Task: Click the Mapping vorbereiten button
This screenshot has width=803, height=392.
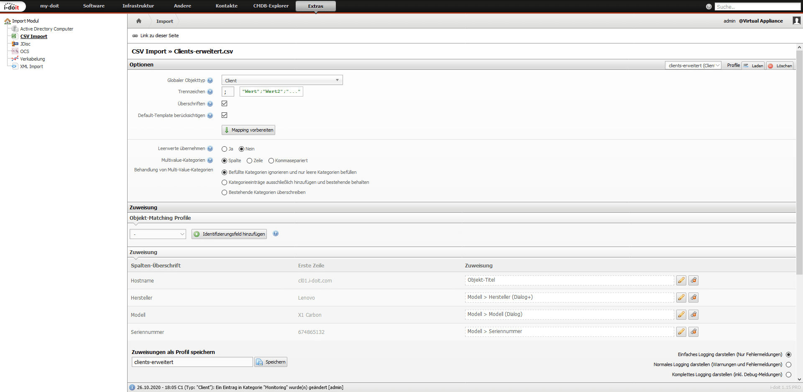Action: [x=248, y=130]
